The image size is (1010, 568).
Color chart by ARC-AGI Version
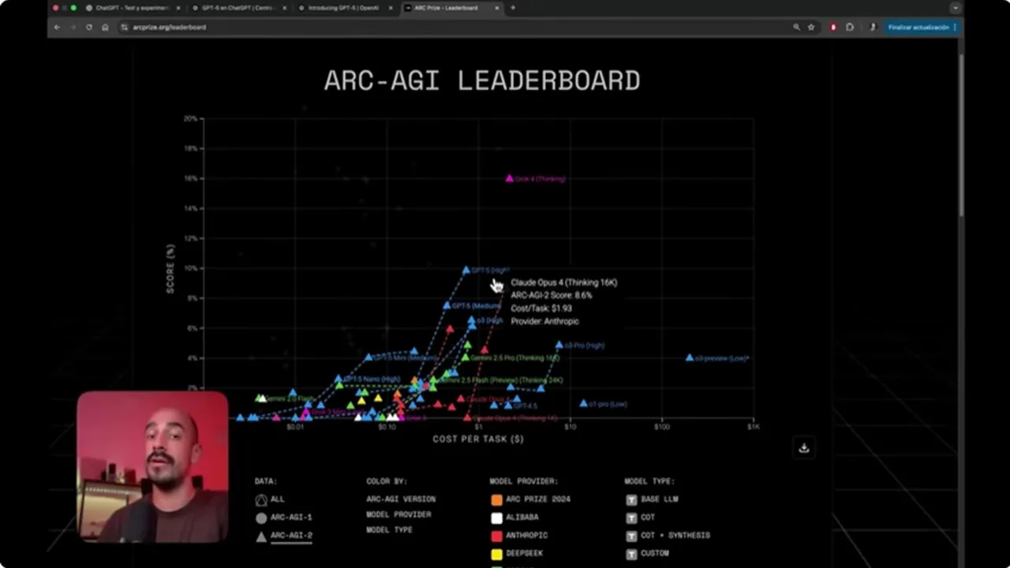coord(401,499)
